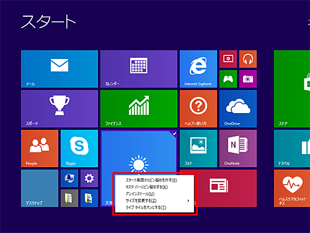
Task: Open the OneNote tile
Action: pyautogui.click(x=238, y=148)
